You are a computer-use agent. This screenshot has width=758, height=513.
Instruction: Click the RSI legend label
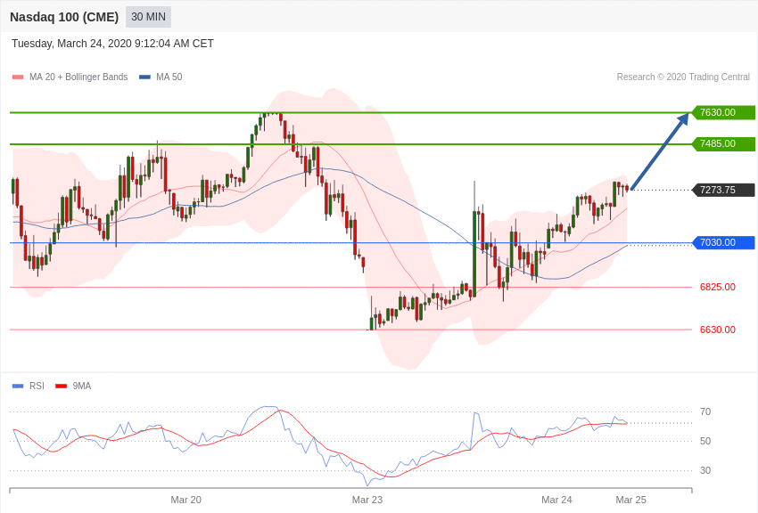pyautogui.click(x=37, y=386)
